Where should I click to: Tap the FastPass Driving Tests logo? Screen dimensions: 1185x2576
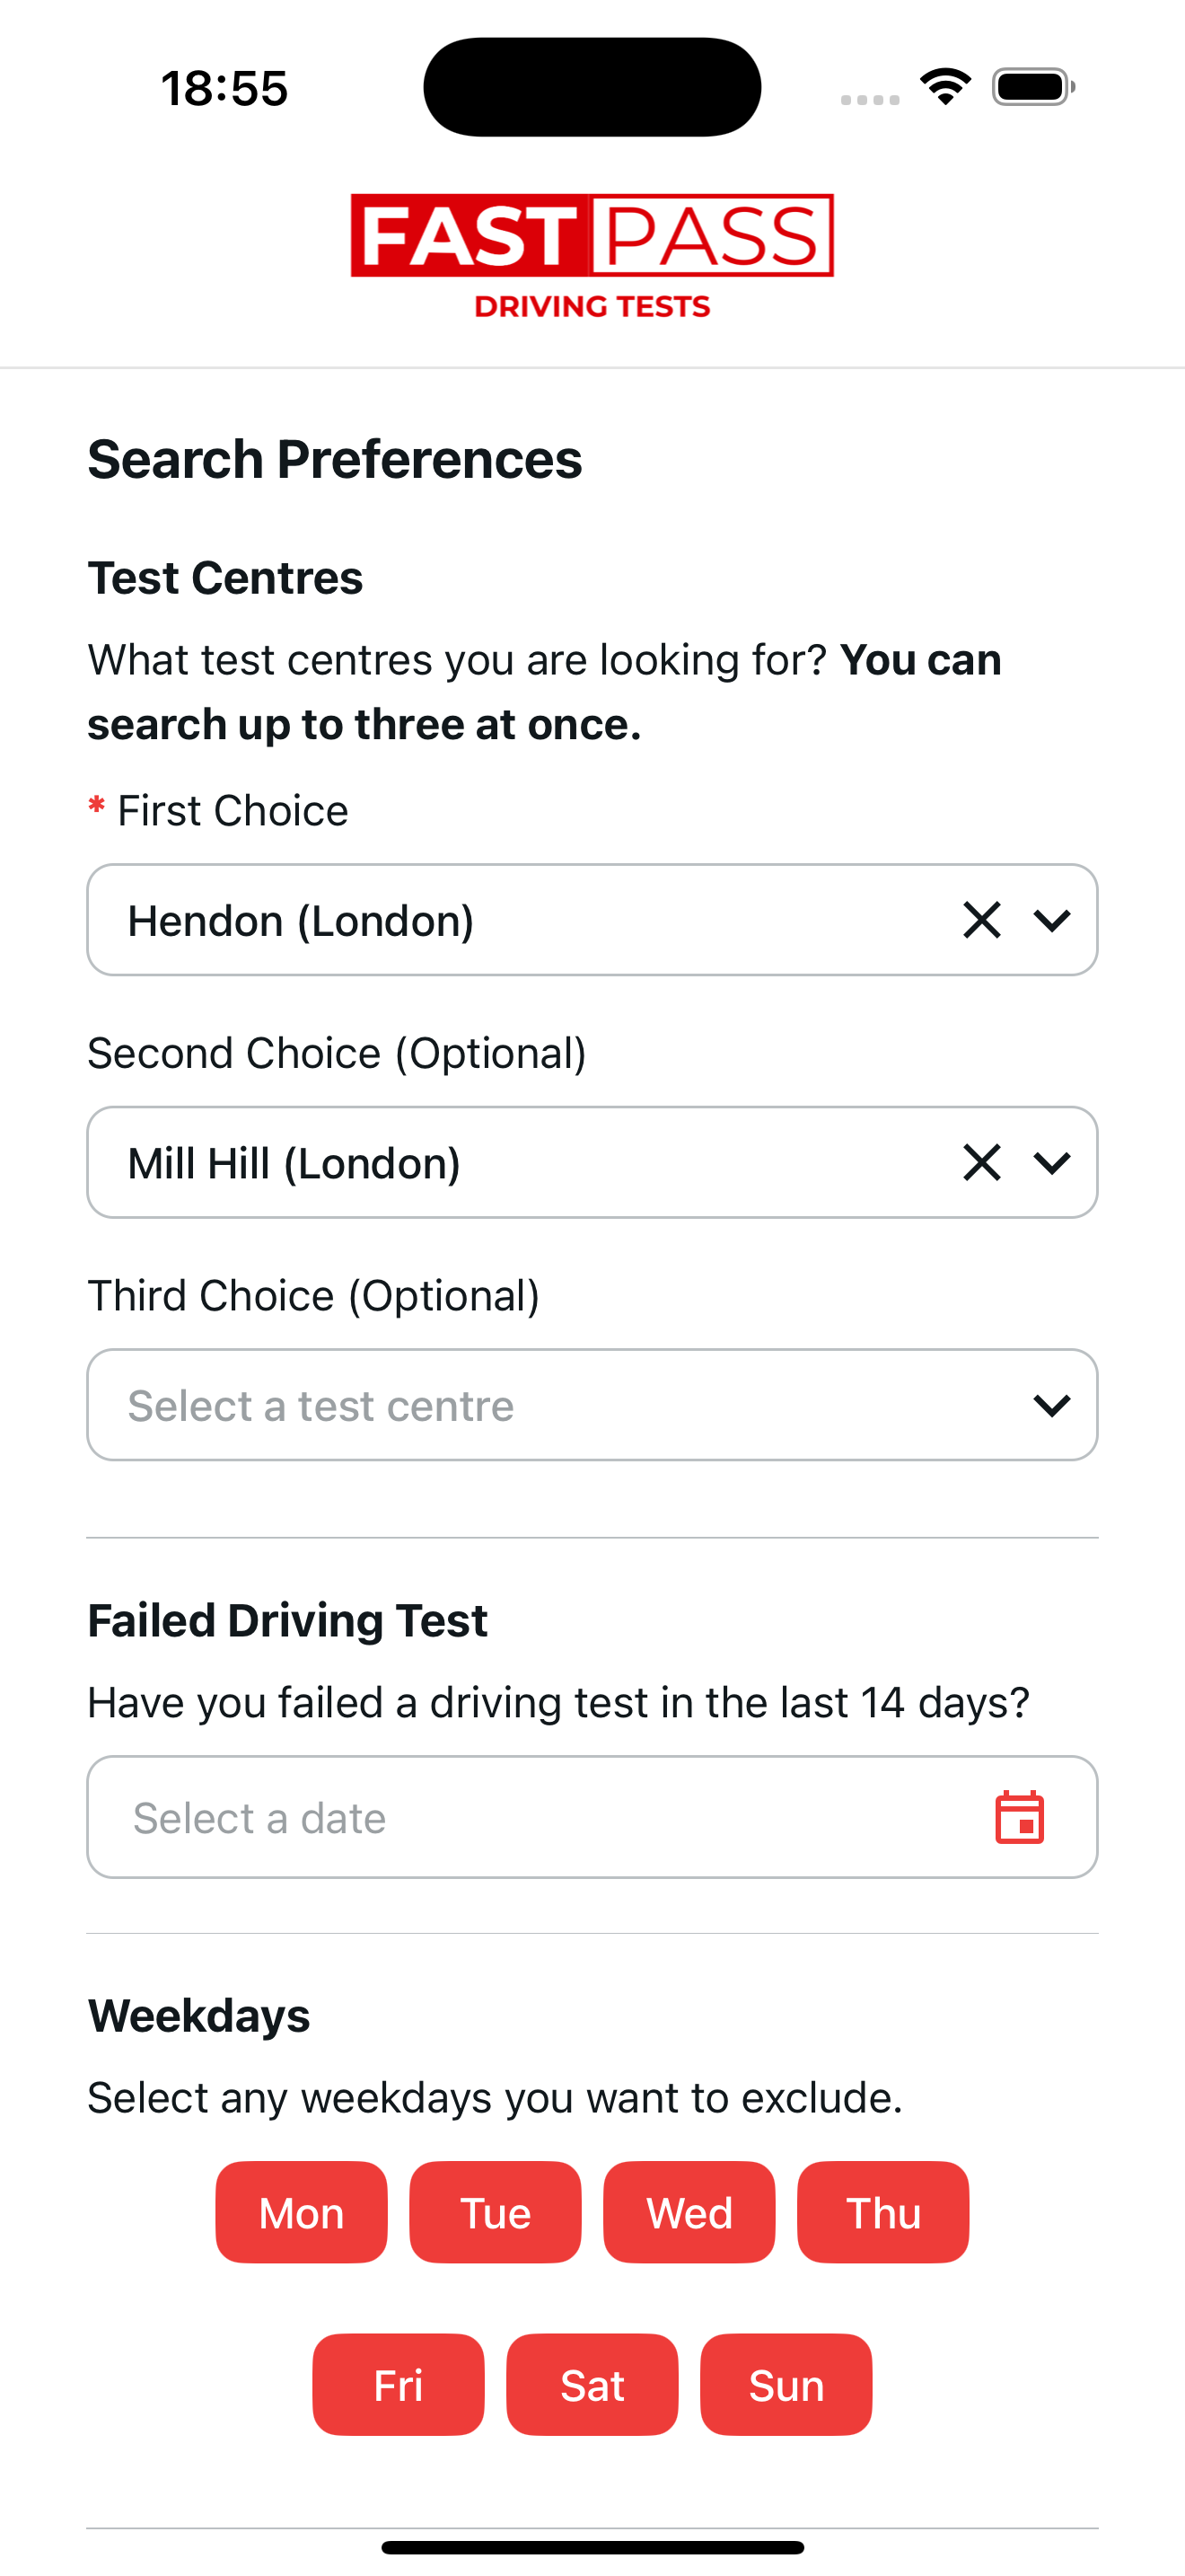592,256
